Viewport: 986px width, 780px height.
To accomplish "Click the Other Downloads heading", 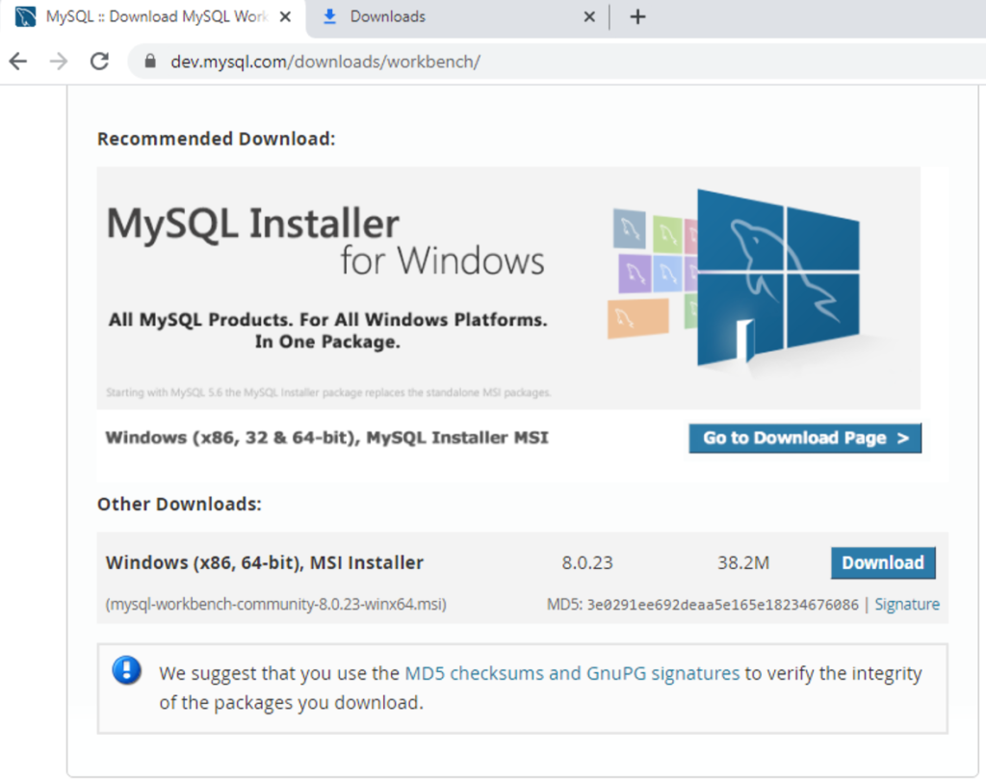I will [179, 505].
